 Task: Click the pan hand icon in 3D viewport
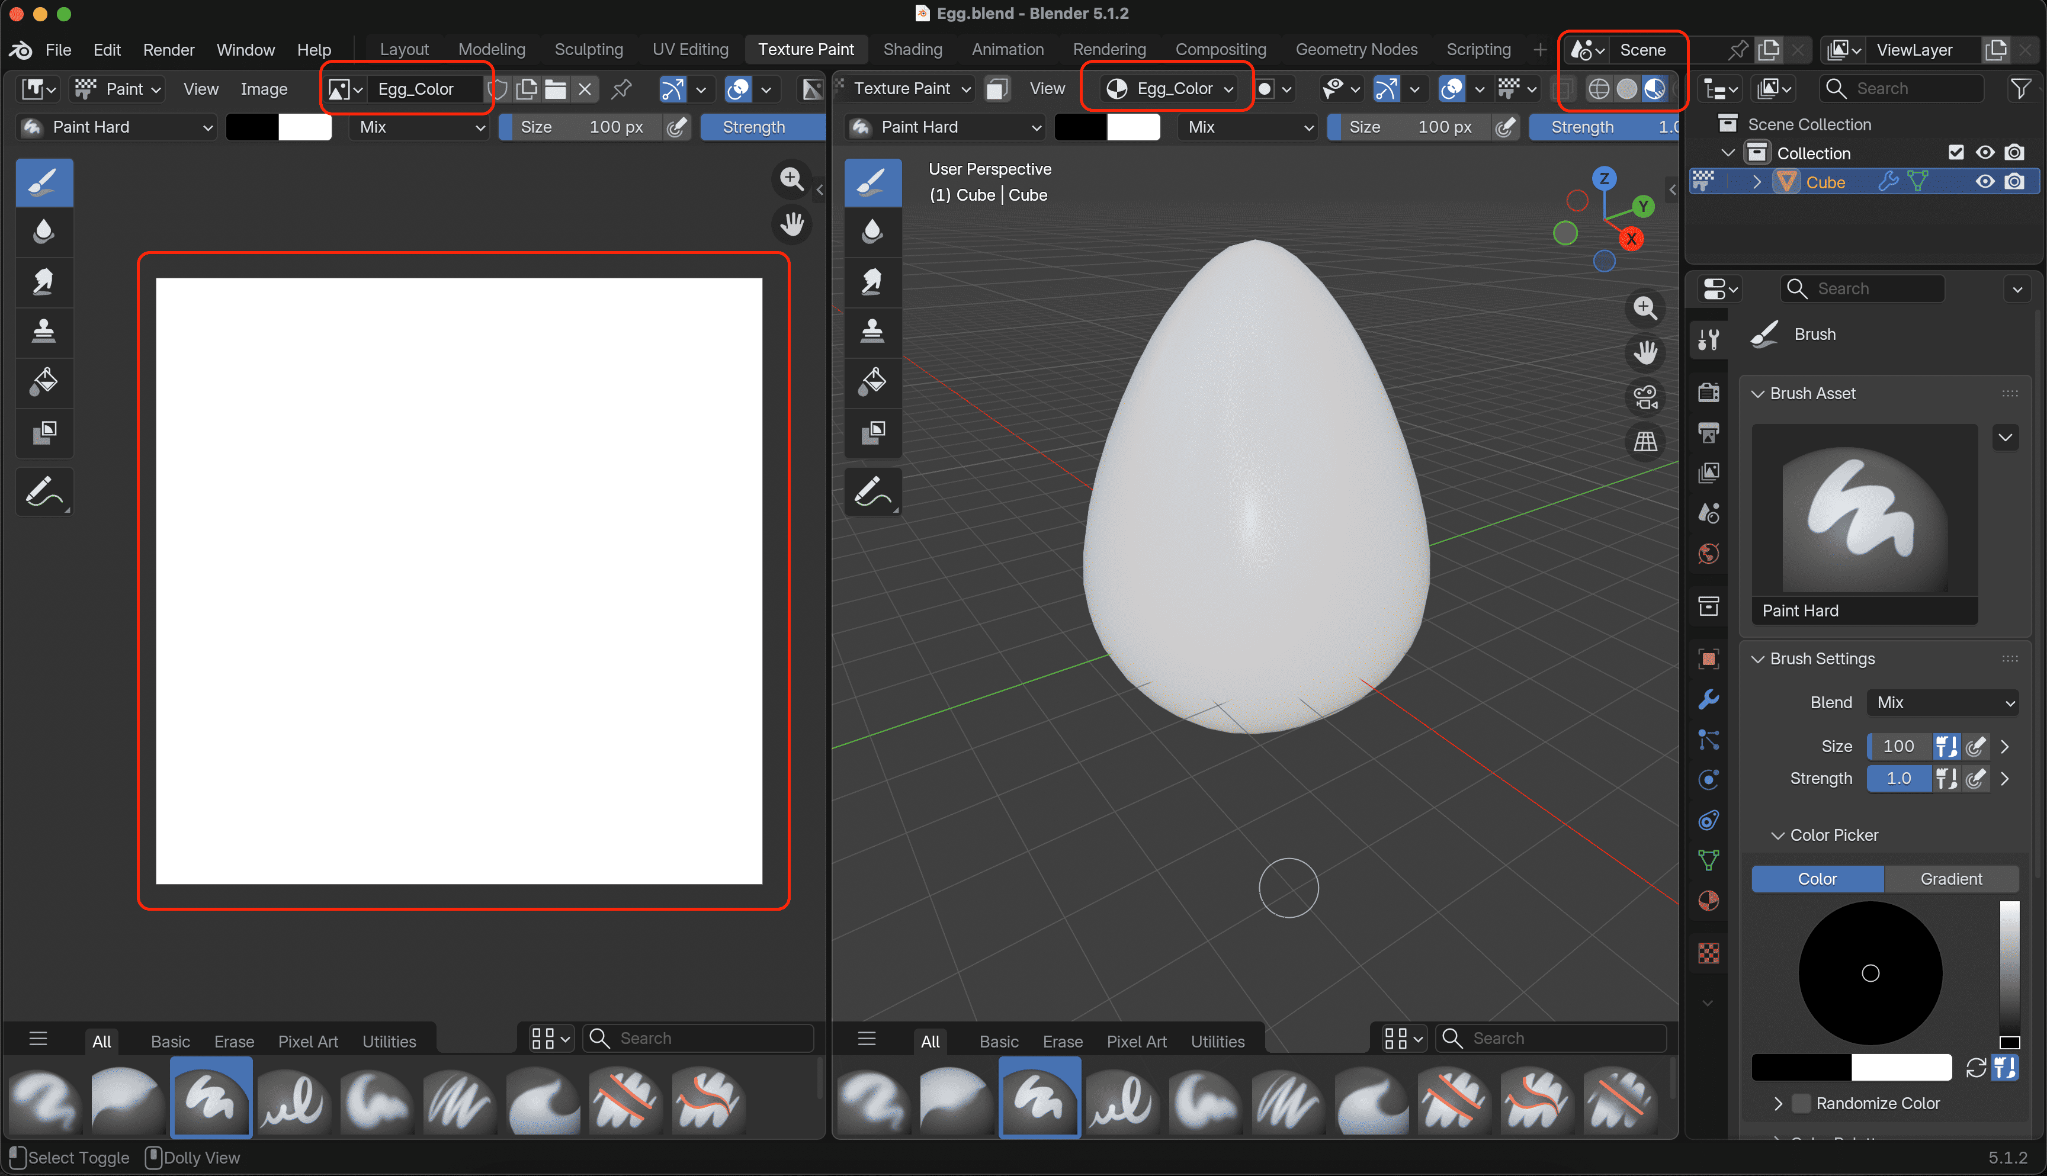1645,352
